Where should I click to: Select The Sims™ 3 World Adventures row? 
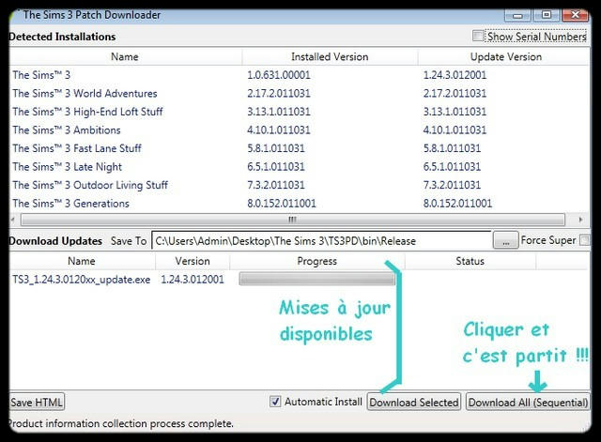click(x=299, y=93)
